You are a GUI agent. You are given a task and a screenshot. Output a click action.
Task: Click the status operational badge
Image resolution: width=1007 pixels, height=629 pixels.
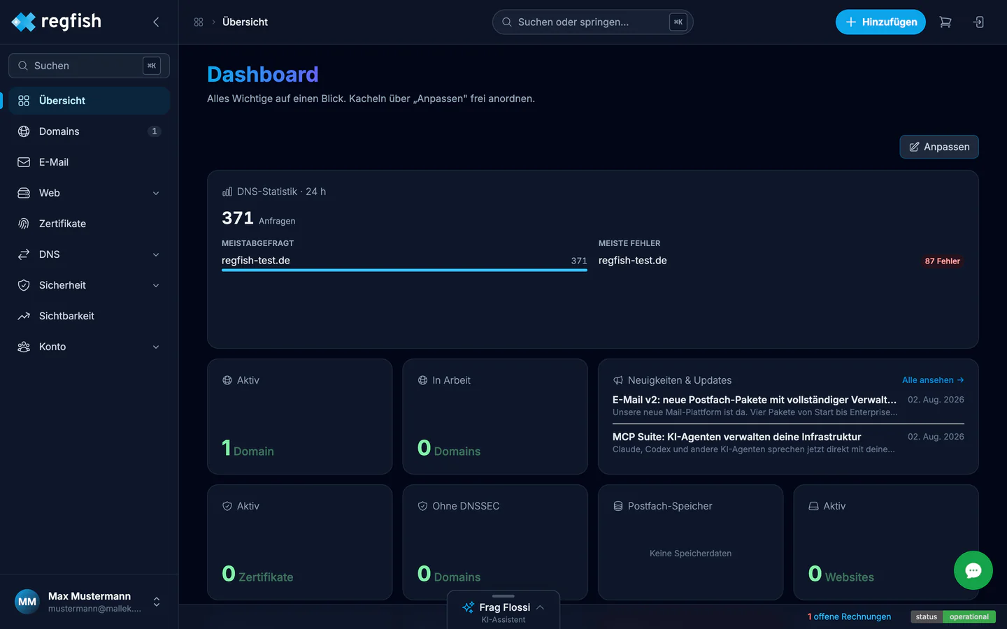tap(953, 616)
